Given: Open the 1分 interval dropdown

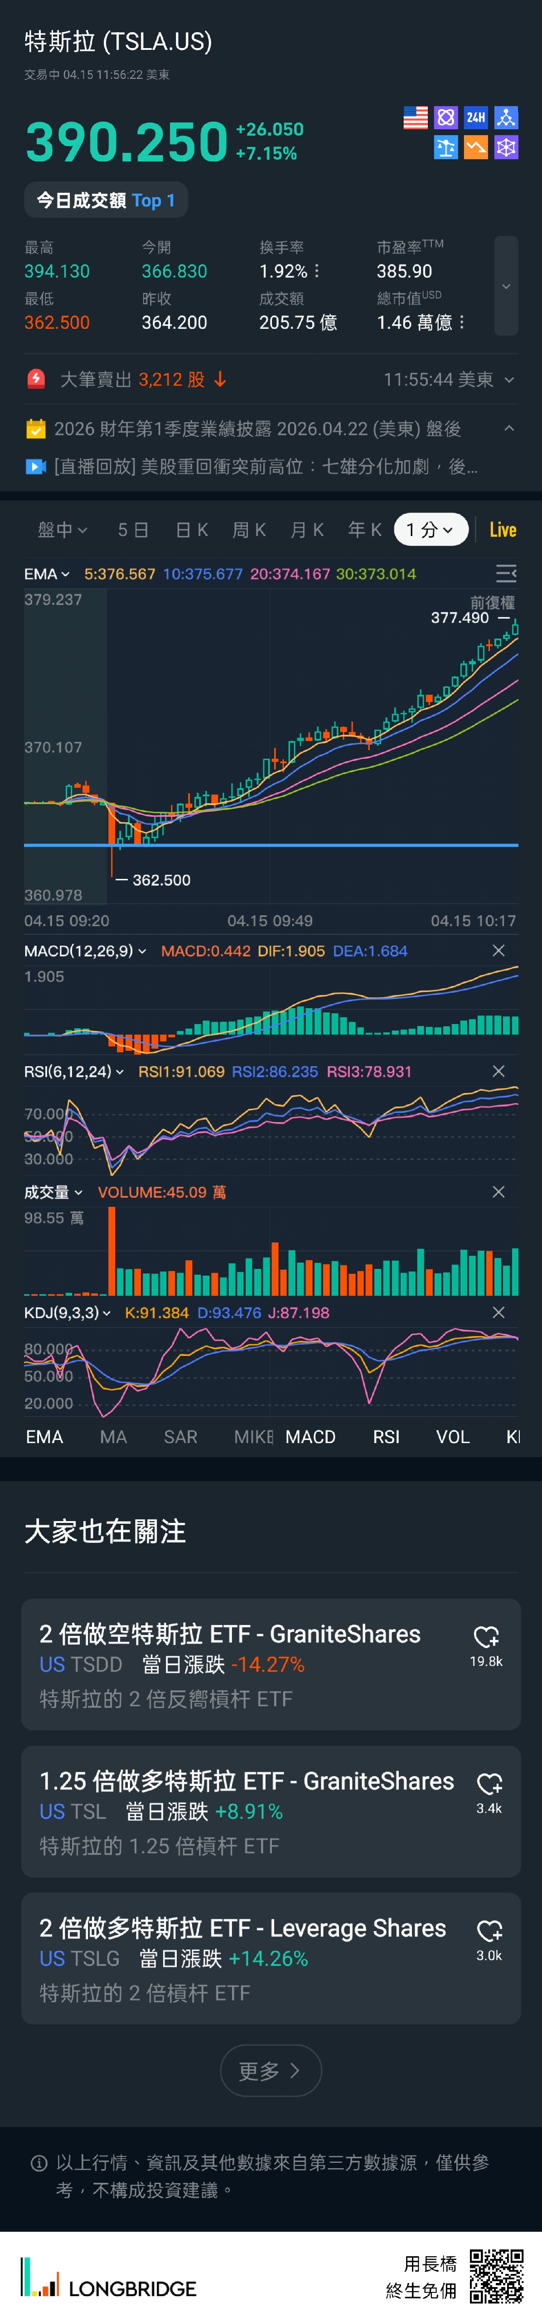Looking at the screenshot, I should (x=431, y=530).
